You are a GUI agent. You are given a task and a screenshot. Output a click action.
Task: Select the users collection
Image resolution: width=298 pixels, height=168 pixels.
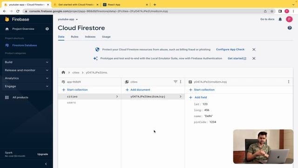(71, 103)
